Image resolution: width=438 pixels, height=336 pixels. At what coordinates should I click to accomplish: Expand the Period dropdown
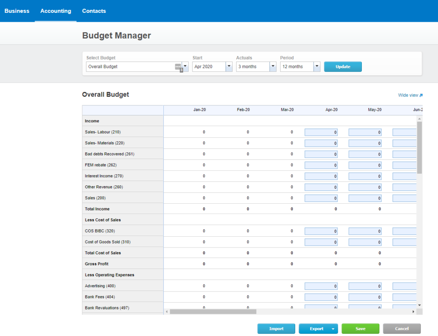[x=317, y=67]
